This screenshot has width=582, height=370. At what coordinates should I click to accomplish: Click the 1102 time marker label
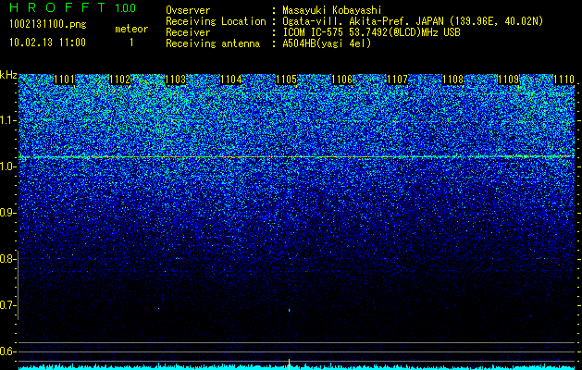point(120,80)
